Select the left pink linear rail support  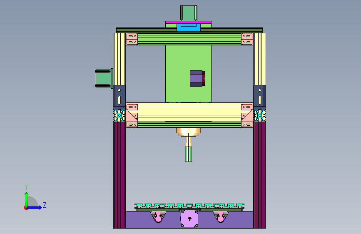tap(158, 217)
